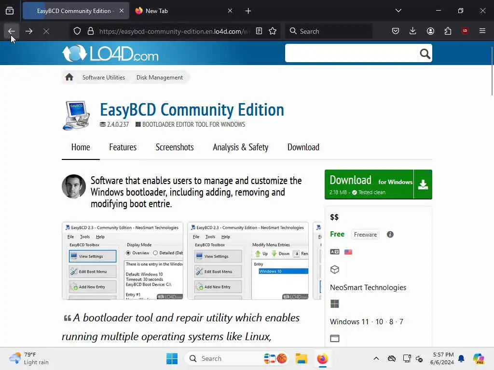Select the Detailed display mode radio
Screen dimensions: 494x370
[155, 253]
